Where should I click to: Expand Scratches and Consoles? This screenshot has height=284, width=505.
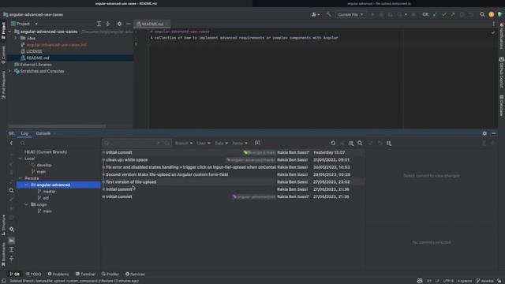[9, 71]
